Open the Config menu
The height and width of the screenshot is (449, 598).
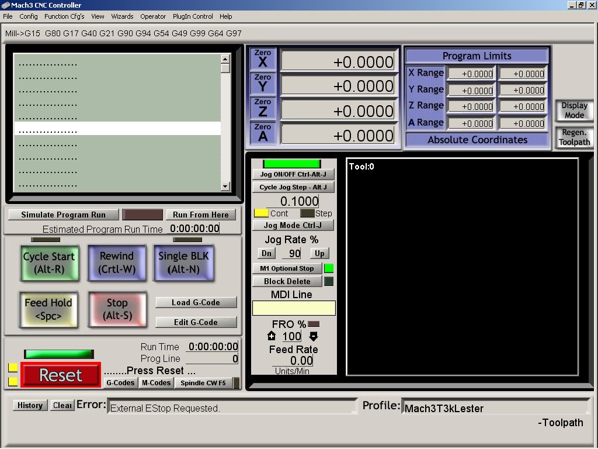pyautogui.click(x=29, y=16)
